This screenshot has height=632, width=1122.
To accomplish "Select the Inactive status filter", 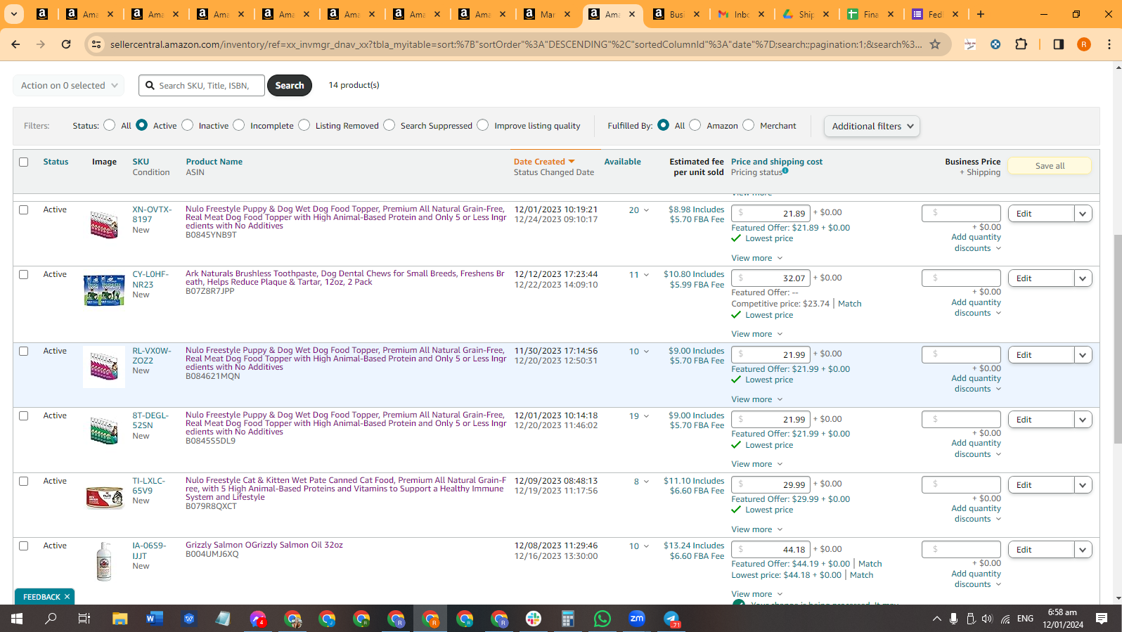I will 188,125.
